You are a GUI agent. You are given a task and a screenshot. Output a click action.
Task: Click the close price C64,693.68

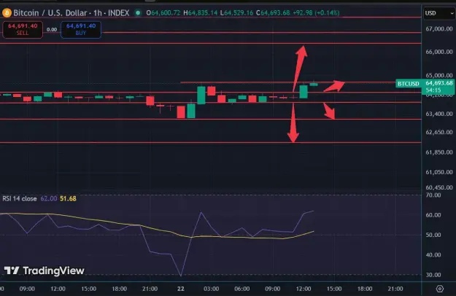click(273, 13)
